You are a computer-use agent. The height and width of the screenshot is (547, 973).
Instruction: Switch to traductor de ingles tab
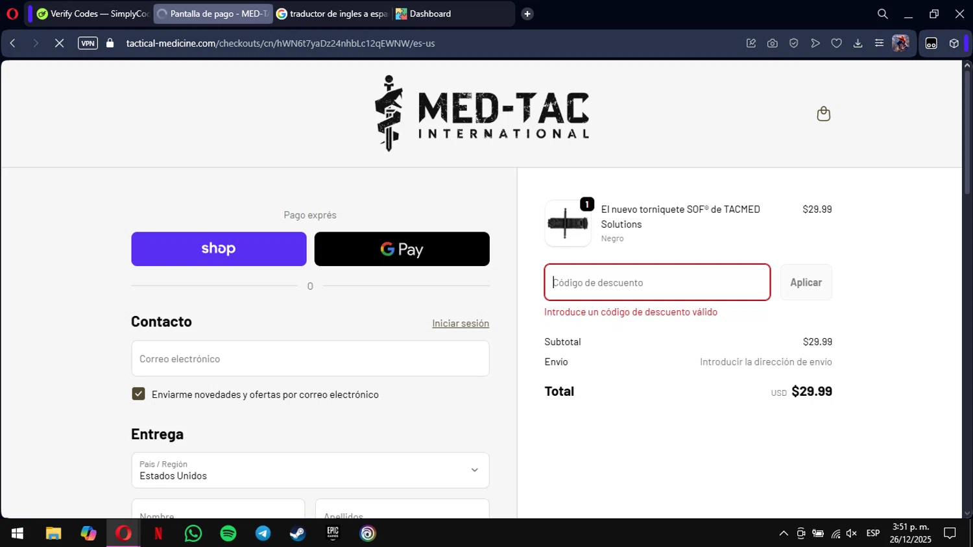pos(332,14)
